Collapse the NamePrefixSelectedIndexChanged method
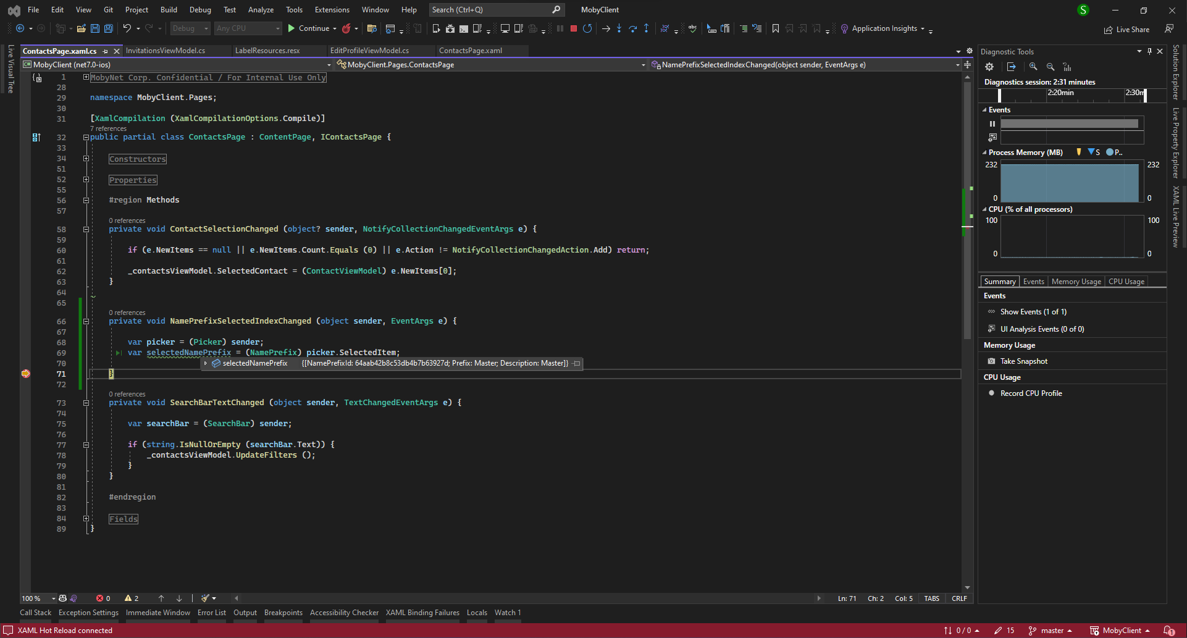 86,321
